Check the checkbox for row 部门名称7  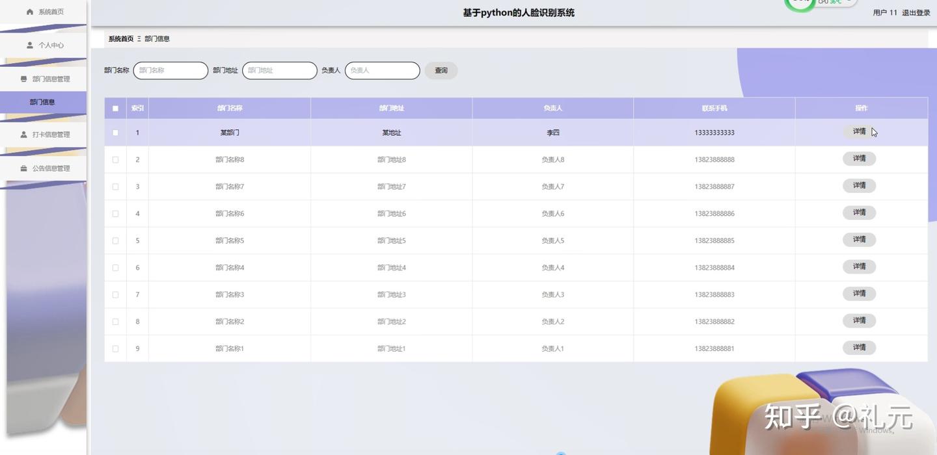pos(115,187)
